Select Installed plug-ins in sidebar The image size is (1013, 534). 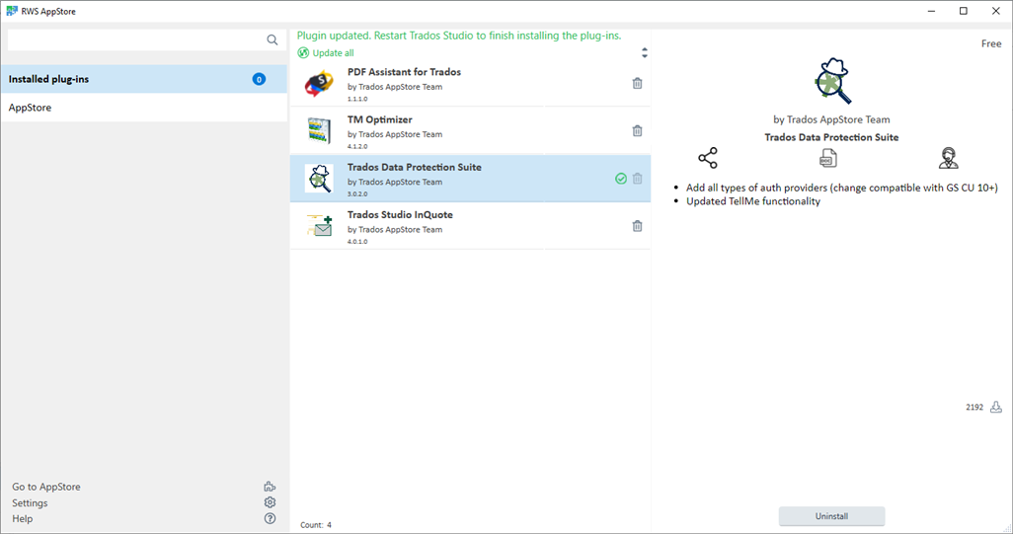[x=144, y=79]
